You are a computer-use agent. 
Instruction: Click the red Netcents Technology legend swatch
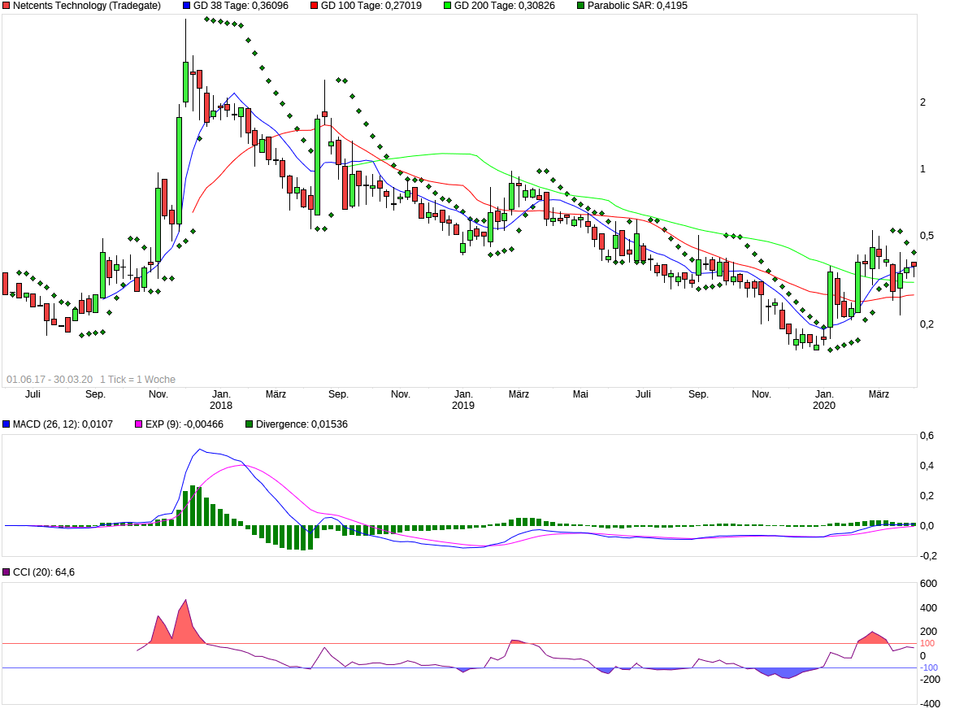pyautogui.click(x=6, y=6)
